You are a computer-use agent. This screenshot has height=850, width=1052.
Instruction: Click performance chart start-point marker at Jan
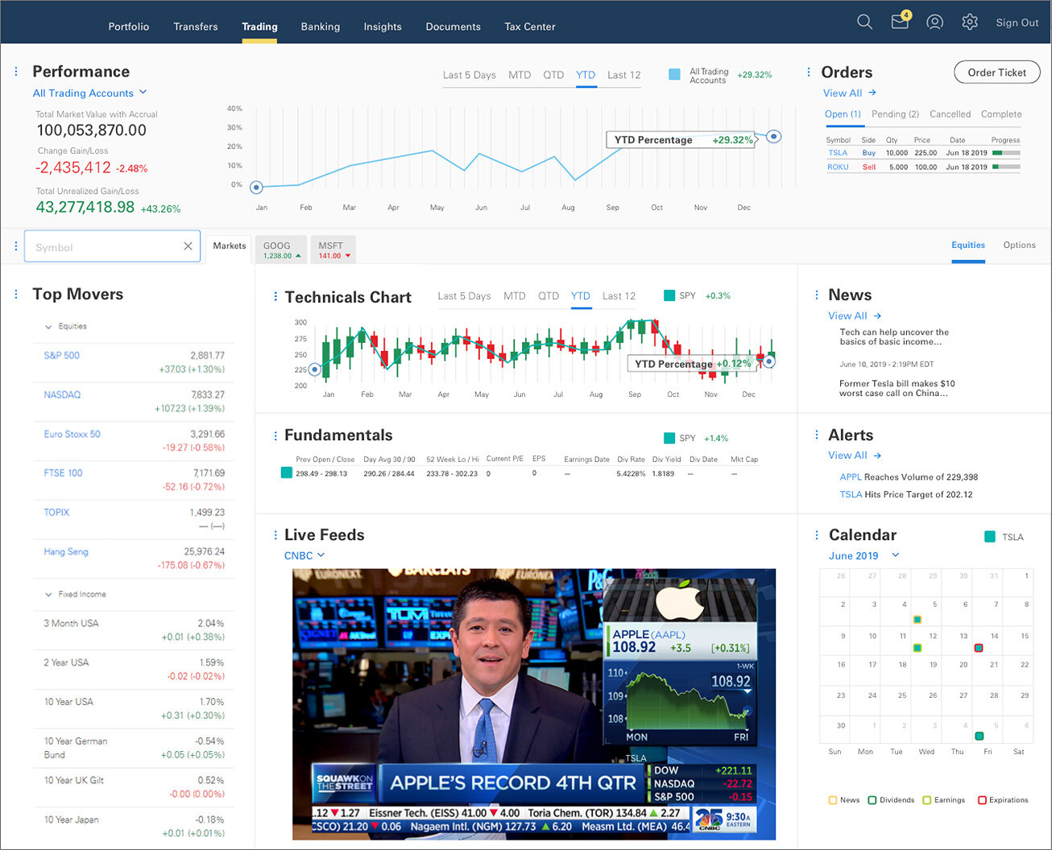256,188
